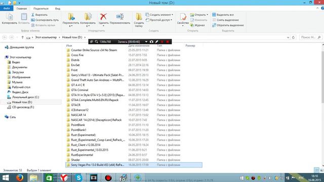Expand the Открыть dropdown arrow

pos(207,15)
